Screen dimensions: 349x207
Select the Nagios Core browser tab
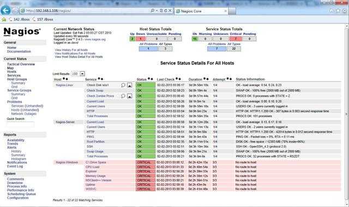[x=201, y=11]
